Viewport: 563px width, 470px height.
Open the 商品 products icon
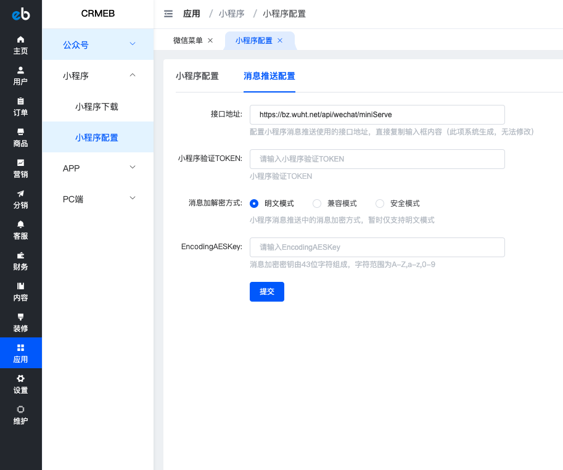(21, 132)
